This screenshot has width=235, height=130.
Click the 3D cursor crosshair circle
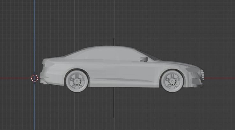pyautogui.click(x=34, y=78)
